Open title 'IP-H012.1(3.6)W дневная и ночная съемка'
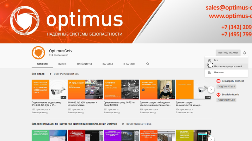The width and height of the screenshot is (252, 141). point(82,104)
